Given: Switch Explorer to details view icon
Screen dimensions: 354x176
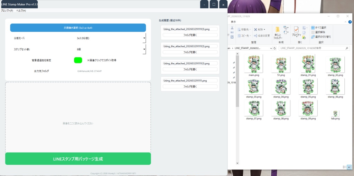Looking at the screenshot, I should (x=345, y=167).
